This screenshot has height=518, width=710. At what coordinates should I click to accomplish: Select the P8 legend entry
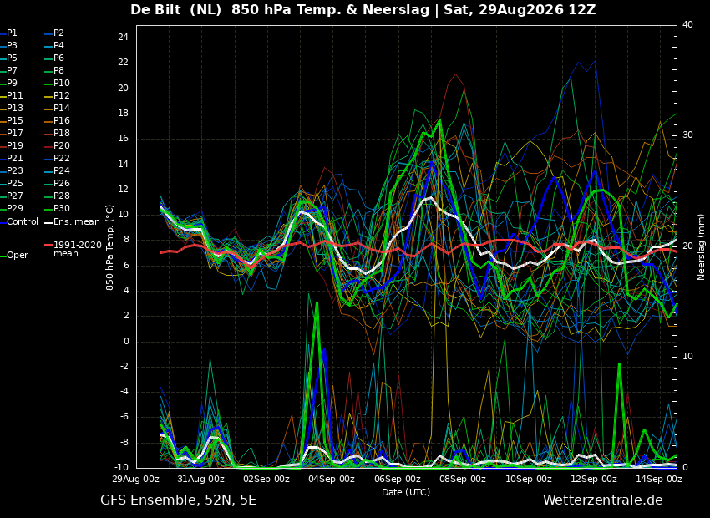54,71
